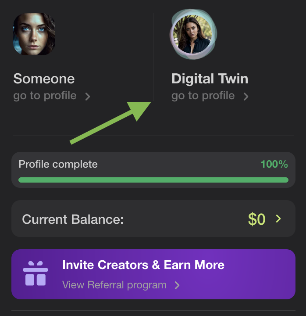Click the View Referral program chevron
This screenshot has height=316, width=306.
177,285
